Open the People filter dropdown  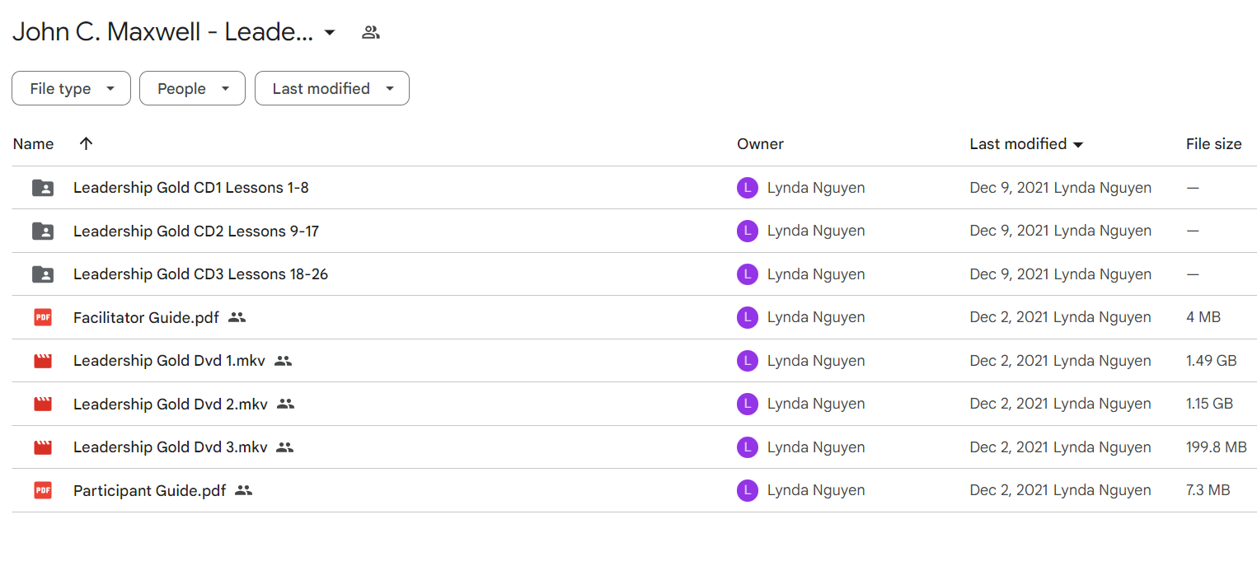192,88
